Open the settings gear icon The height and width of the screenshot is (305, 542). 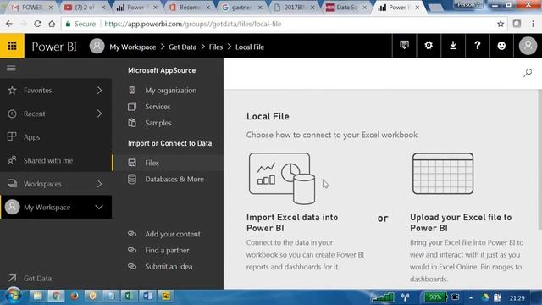coord(429,45)
